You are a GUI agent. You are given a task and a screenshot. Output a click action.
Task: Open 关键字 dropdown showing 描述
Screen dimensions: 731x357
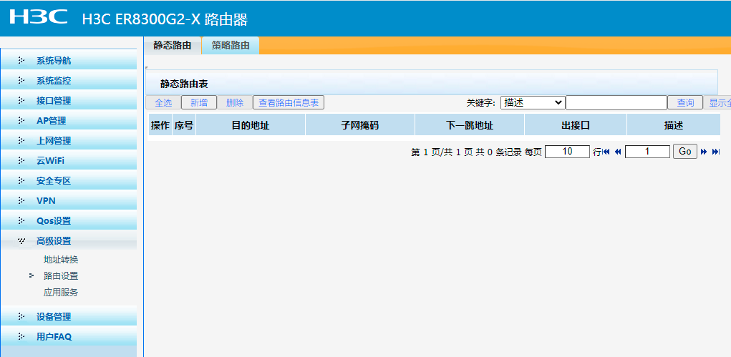533,102
